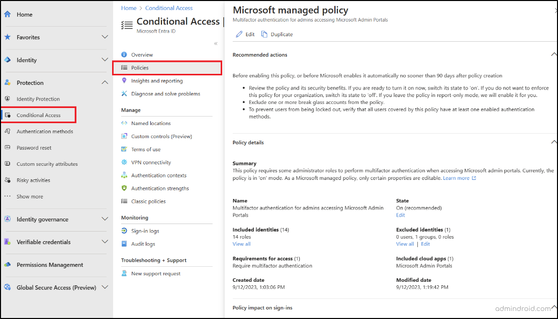This screenshot has width=558, height=319.
Task: Expand the Identity governance section
Action: (105, 220)
